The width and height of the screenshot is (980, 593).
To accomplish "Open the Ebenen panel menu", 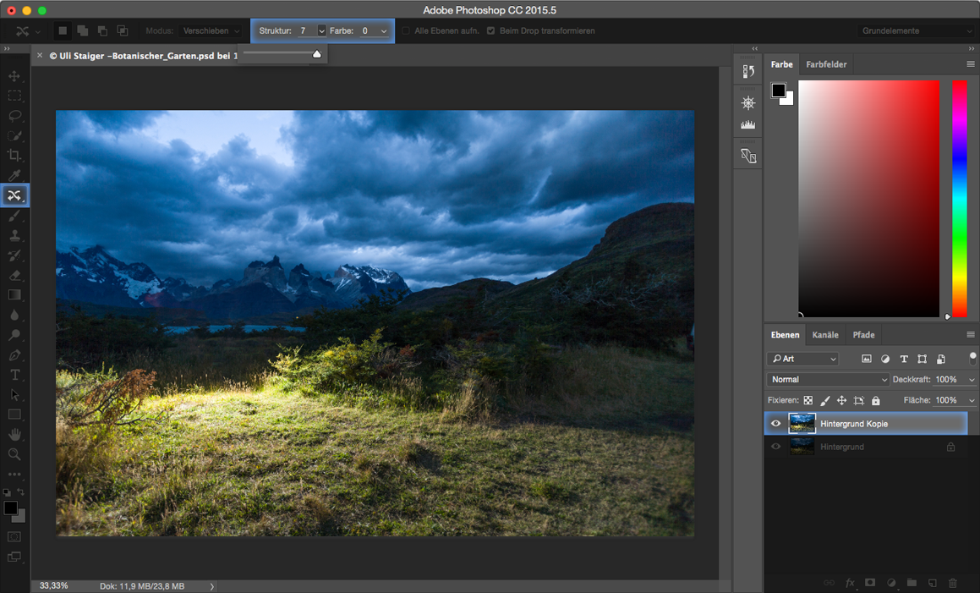I will pos(971,335).
